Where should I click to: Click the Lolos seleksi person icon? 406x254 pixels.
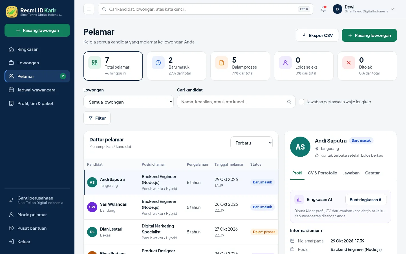(x=285, y=63)
